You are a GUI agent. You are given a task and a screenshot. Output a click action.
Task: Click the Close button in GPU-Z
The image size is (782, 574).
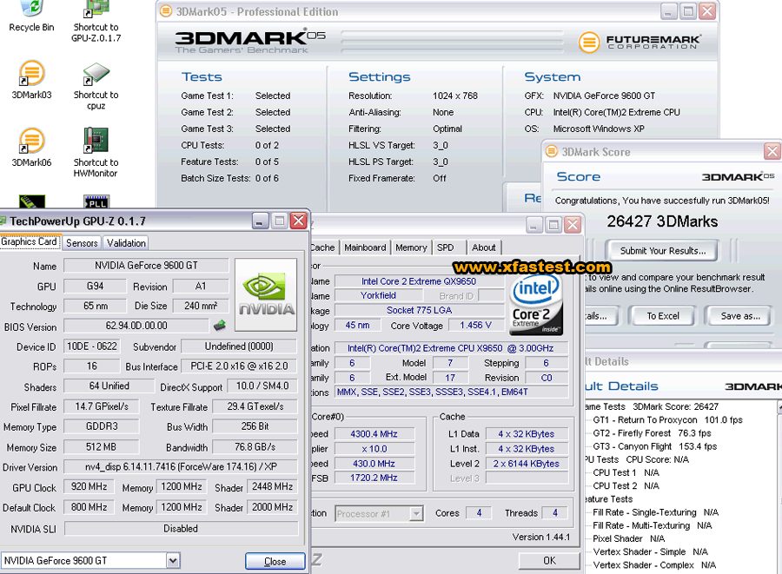point(275,562)
